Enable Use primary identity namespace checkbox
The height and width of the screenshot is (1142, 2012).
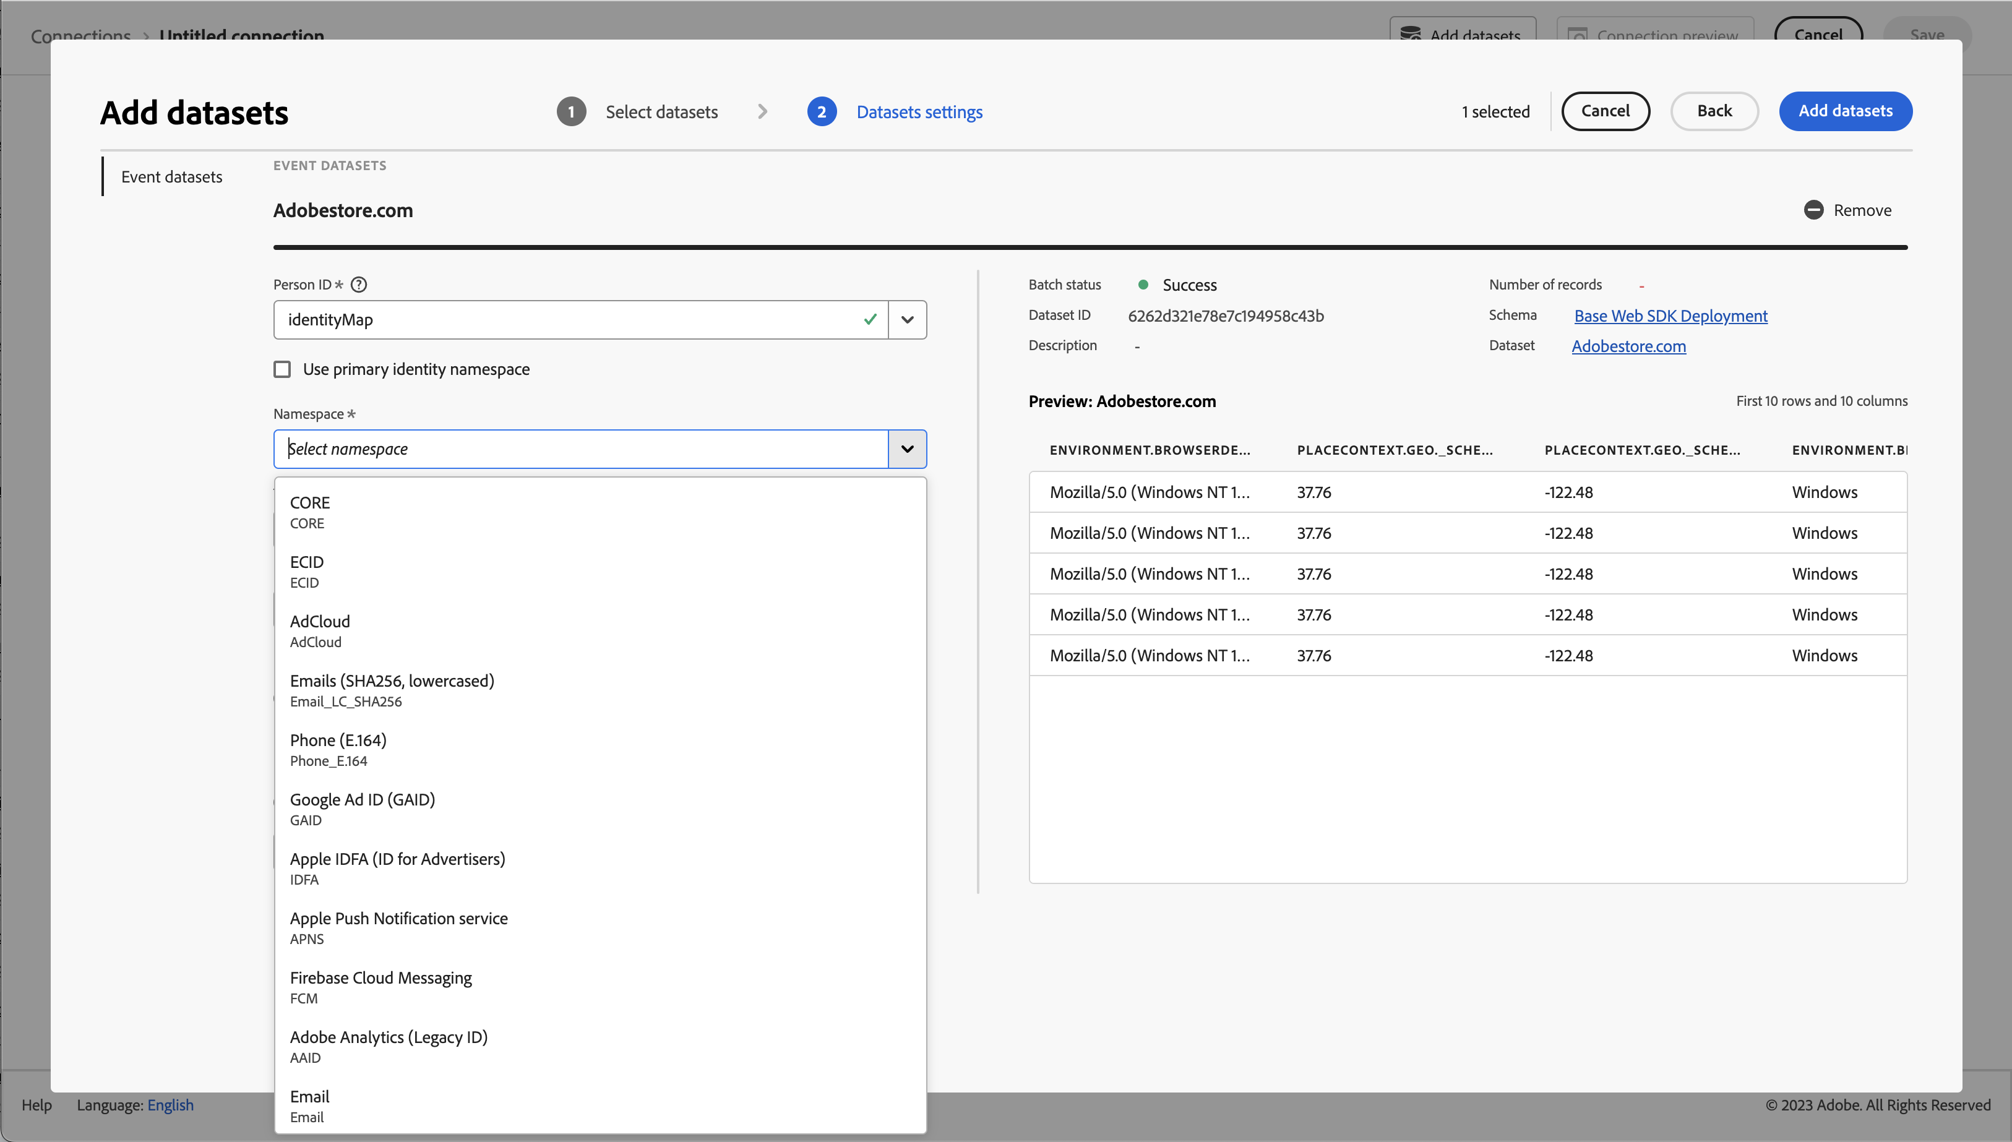point(282,369)
